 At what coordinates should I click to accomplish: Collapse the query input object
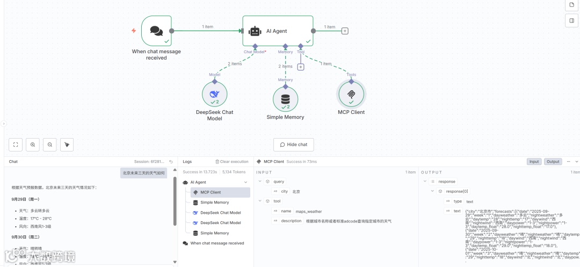pyautogui.click(x=260, y=182)
